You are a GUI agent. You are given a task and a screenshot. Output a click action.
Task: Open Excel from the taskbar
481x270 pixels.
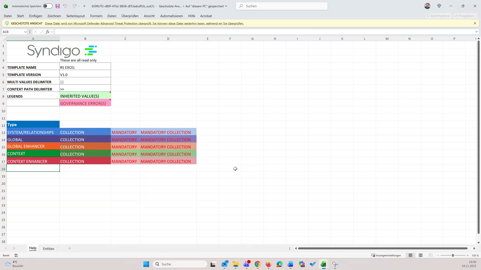pos(323,264)
